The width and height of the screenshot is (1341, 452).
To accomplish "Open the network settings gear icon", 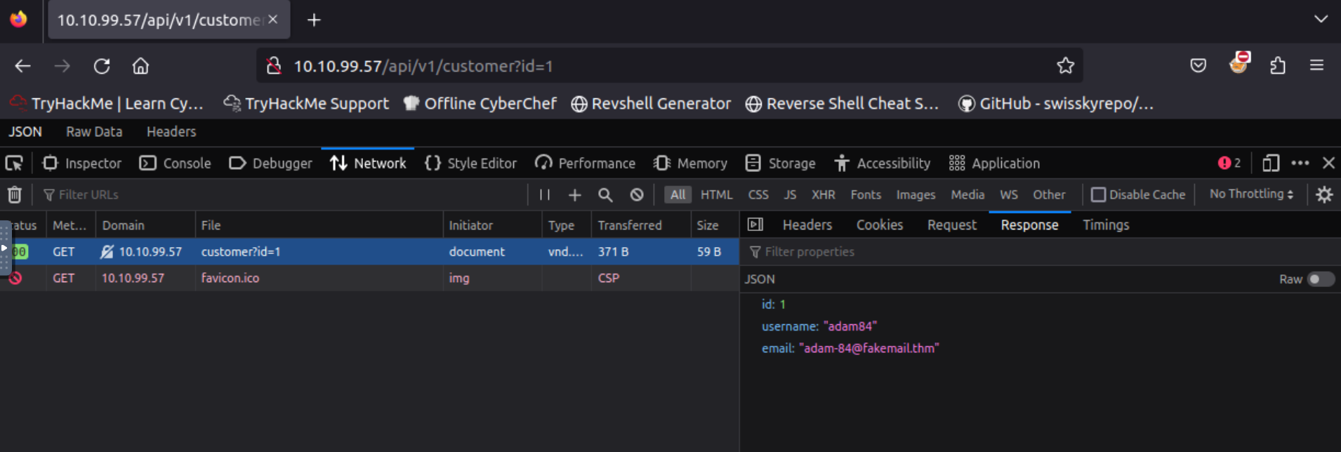I will tap(1324, 194).
